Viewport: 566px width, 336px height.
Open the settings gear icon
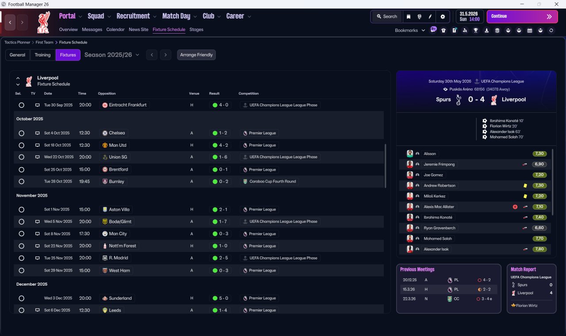pyautogui.click(x=443, y=16)
